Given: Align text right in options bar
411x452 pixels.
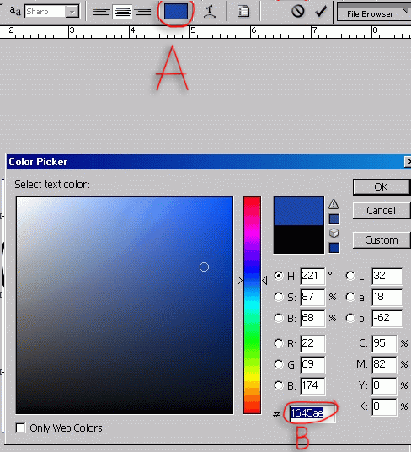Looking at the screenshot, I should [x=142, y=12].
